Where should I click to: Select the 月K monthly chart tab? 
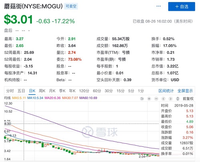pos(52,91)
